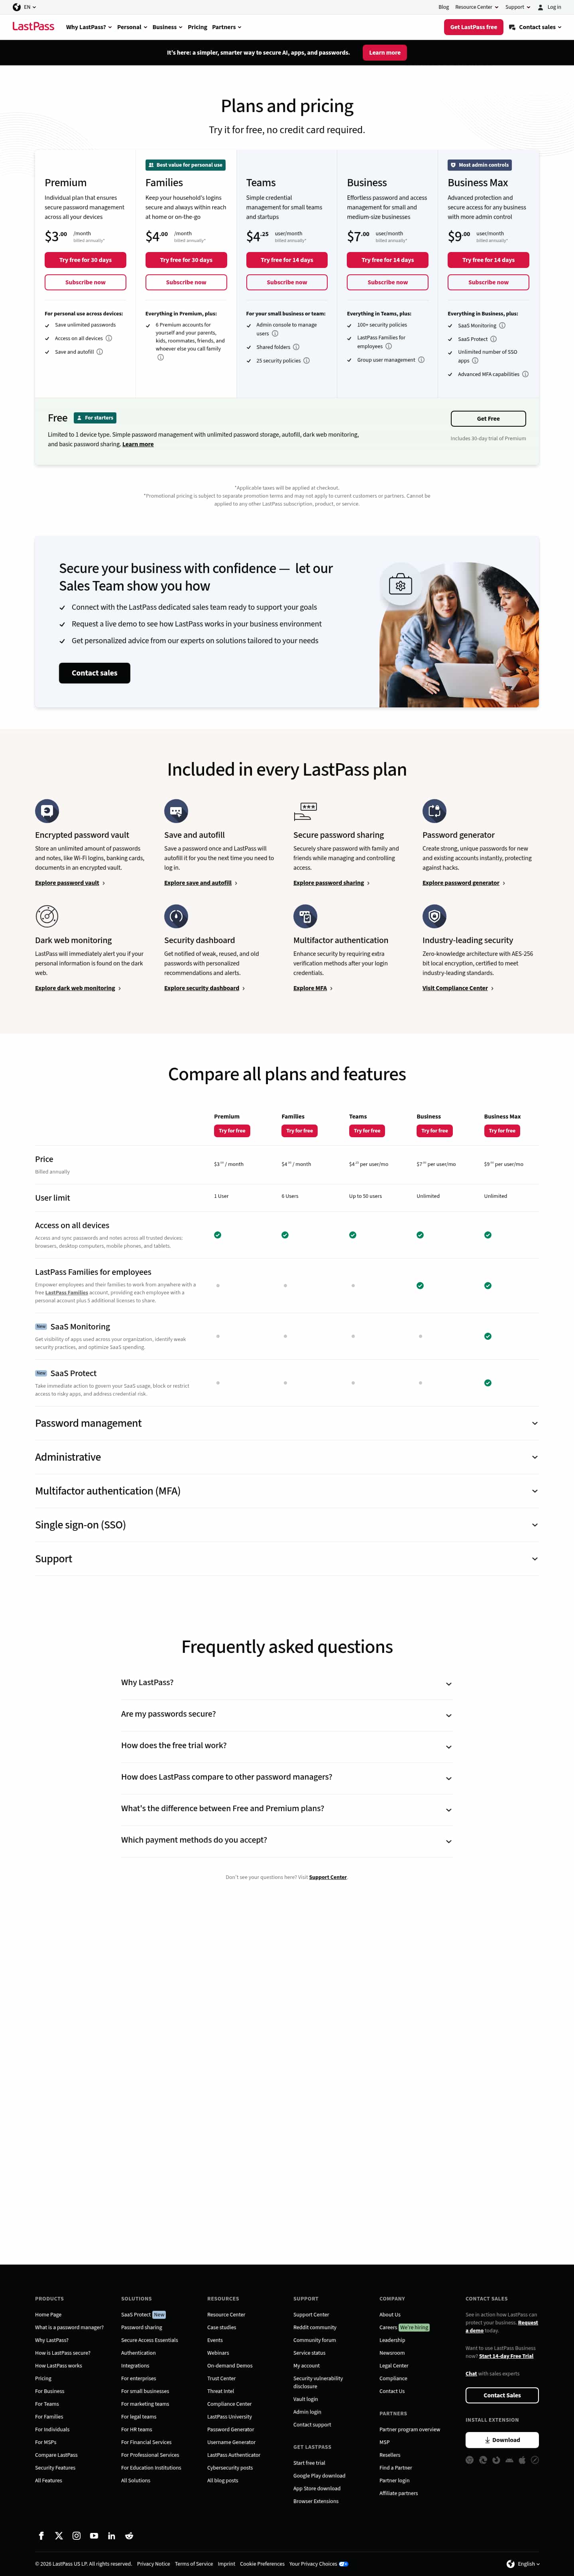Click Get LastPass free button

[473, 27]
